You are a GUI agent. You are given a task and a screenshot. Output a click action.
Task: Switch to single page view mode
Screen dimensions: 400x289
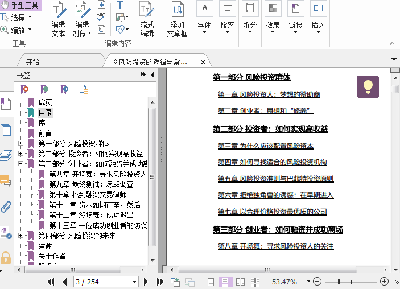(211, 282)
